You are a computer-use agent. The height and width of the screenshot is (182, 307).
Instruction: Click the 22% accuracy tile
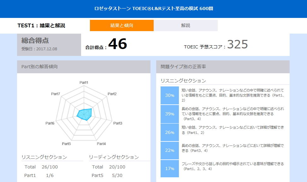coord(170,151)
